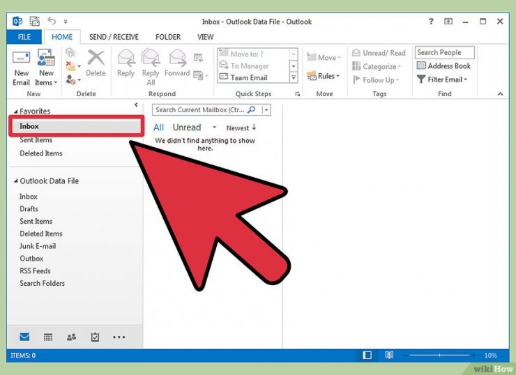Open the Address Book
Viewport: 516px width, 375px height.
tap(443, 66)
